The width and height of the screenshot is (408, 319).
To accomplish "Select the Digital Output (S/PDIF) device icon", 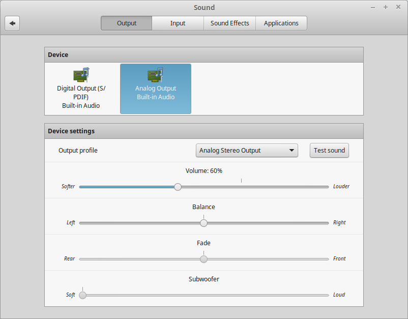I will 81,74.
